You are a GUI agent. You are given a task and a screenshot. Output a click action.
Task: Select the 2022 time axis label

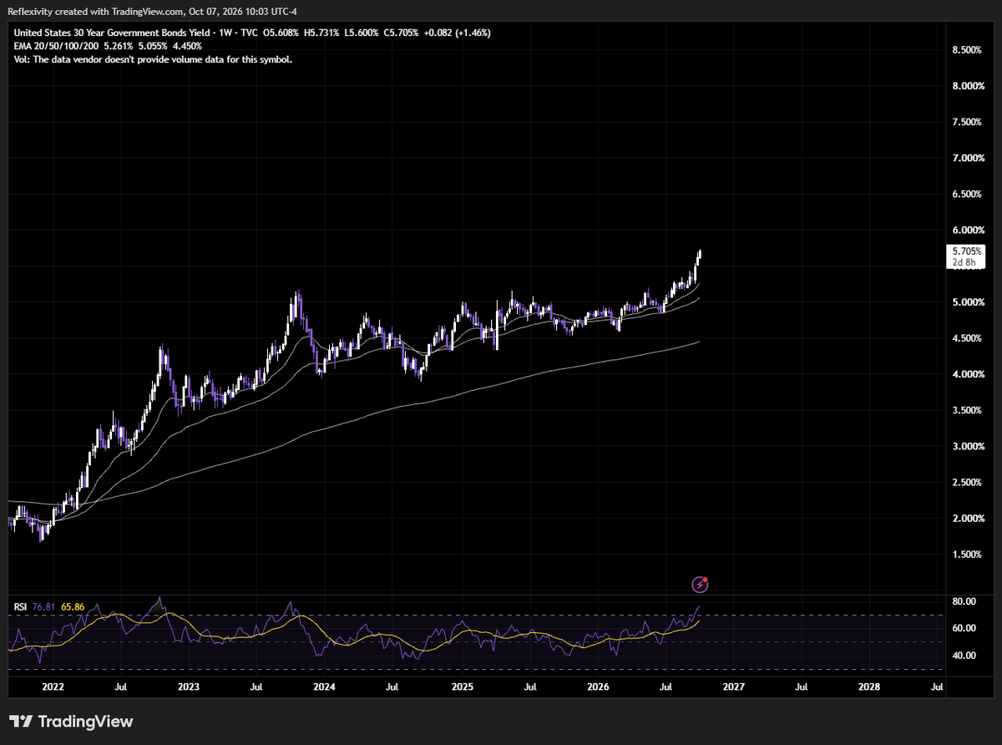click(52, 687)
